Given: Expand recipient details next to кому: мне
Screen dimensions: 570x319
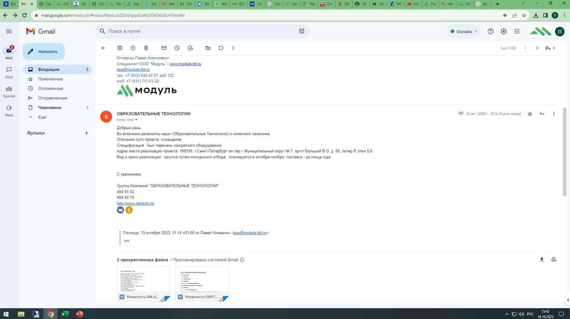Looking at the screenshot, I should tap(136, 119).
